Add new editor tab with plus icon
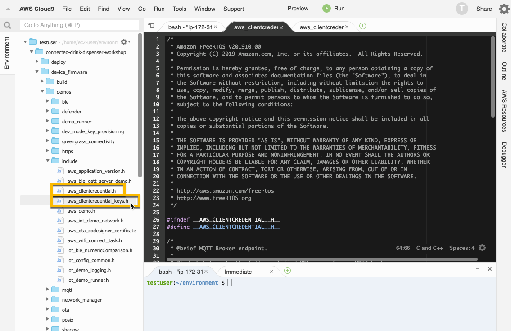Image resolution: width=511 pixels, height=331 pixels. [362, 26]
